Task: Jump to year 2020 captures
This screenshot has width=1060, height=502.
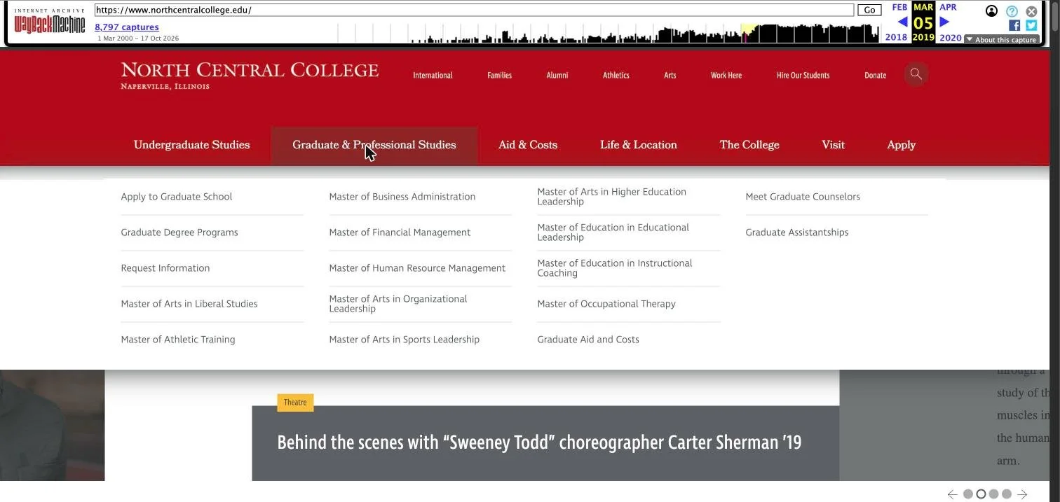Action: pyautogui.click(x=951, y=38)
